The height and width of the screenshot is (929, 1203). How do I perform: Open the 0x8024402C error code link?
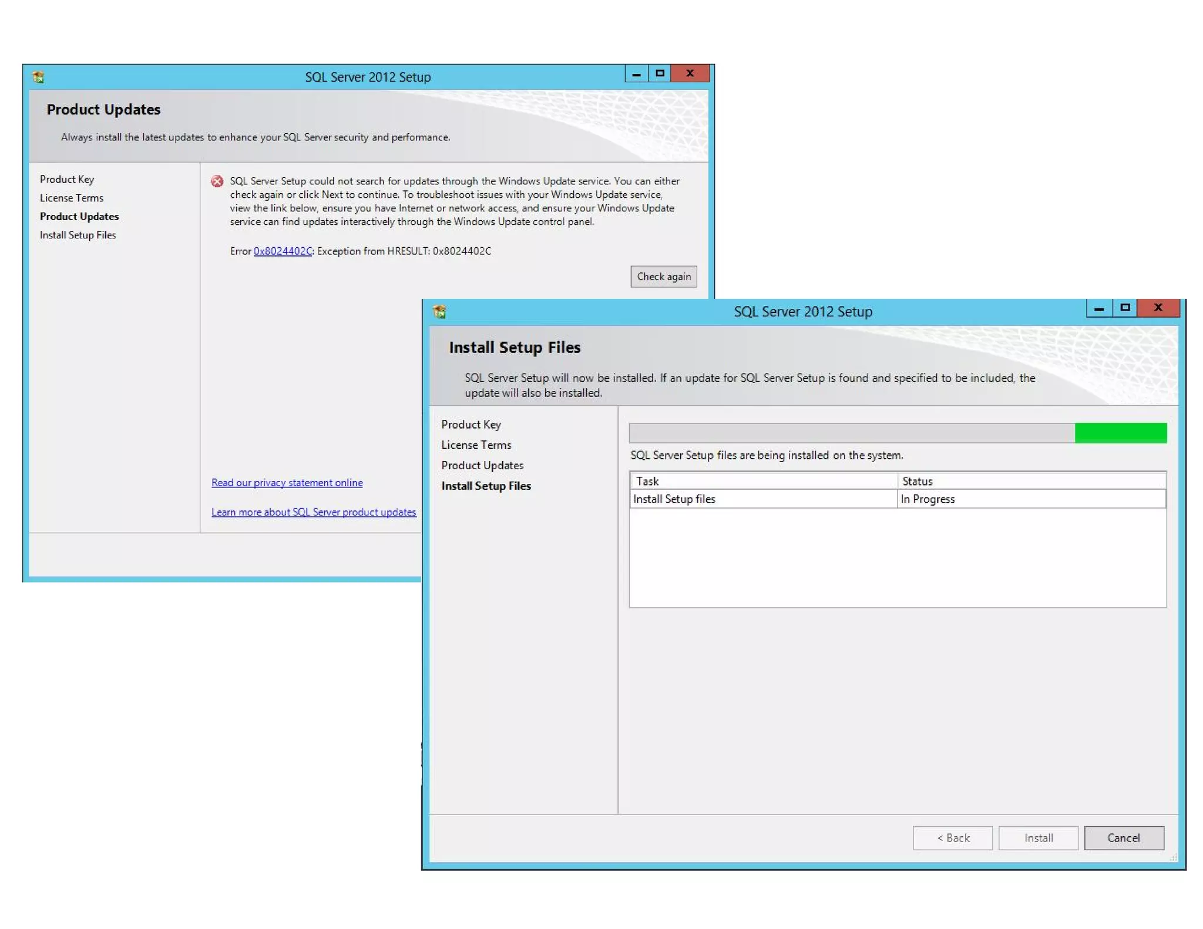[283, 251]
